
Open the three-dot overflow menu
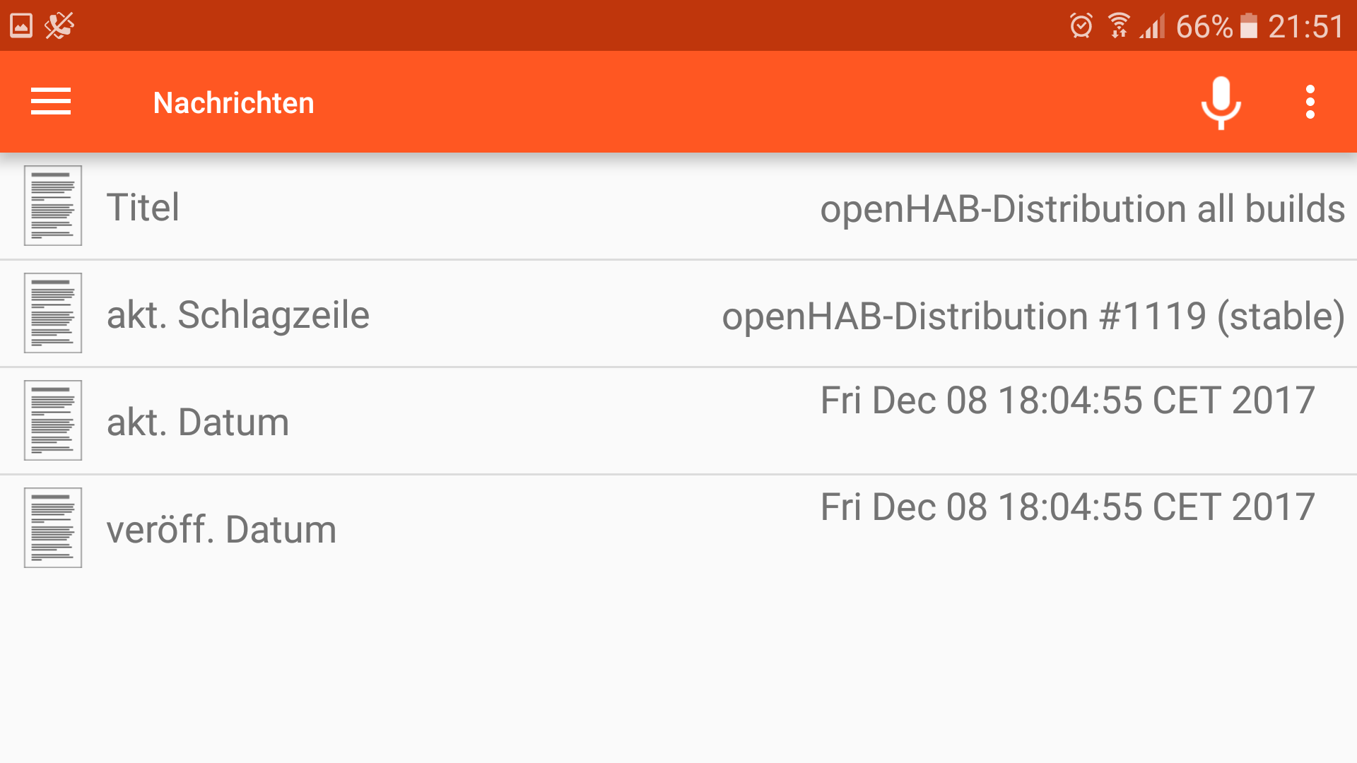pyautogui.click(x=1310, y=102)
